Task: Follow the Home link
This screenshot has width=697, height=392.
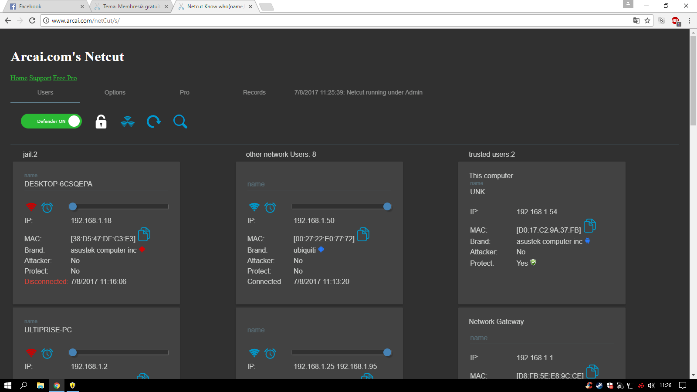Action: [x=19, y=78]
